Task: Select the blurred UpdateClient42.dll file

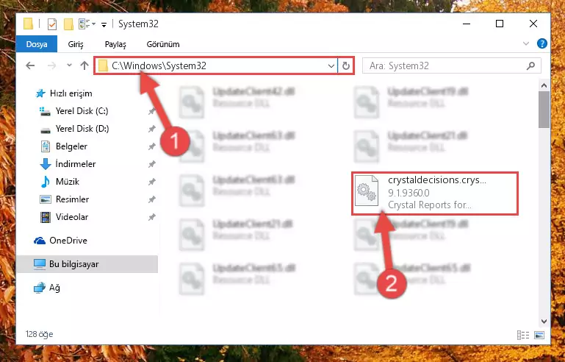Action: point(237,102)
